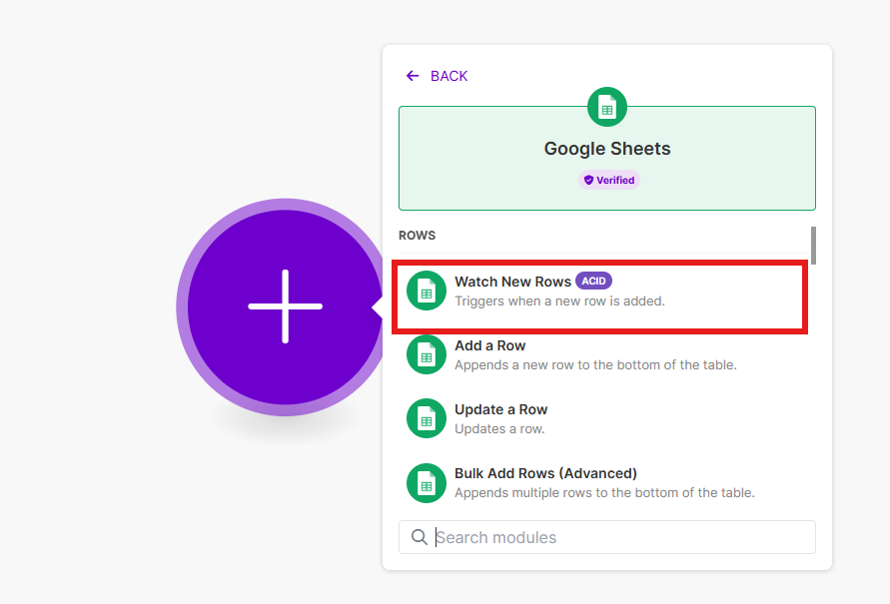Click the Update a Row sheet icon
Viewport: 890px width, 604px height.
[x=427, y=418]
